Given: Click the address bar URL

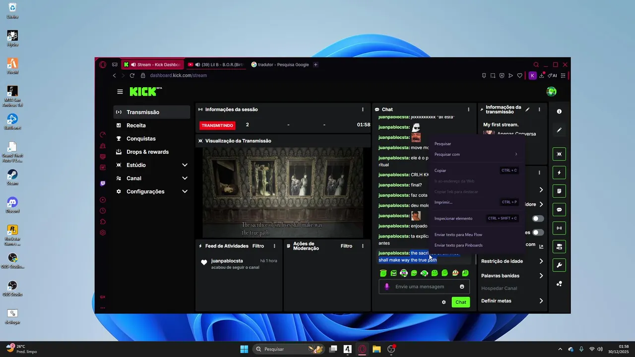Looking at the screenshot, I should click(x=179, y=75).
